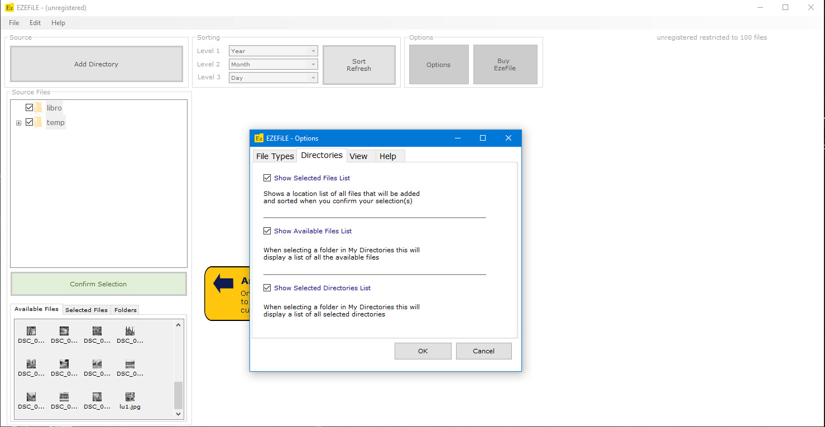
Task: Switch to the File Types tab
Action: click(x=275, y=156)
